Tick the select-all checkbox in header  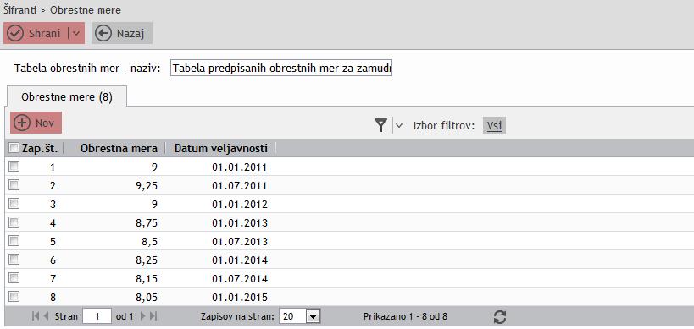(14, 148)
